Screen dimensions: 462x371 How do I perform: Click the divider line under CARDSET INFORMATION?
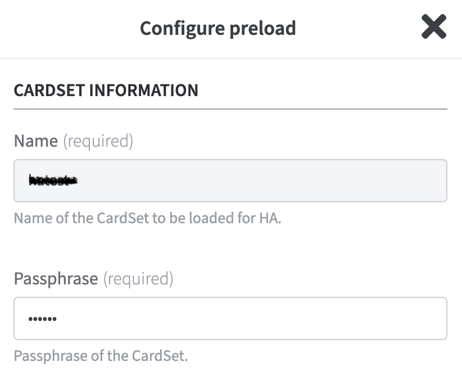[x=230, y=108]
